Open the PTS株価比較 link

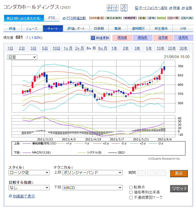pyautogui.click(x=76, y=18)
